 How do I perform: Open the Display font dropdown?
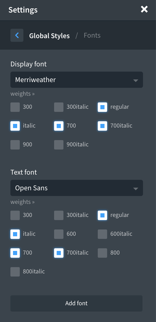(x=77, y=80)
